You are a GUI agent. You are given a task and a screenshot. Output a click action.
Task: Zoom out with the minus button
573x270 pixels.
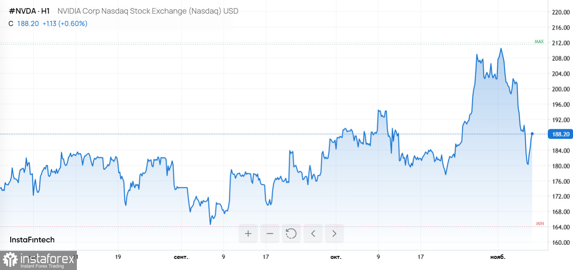point(270,233)
